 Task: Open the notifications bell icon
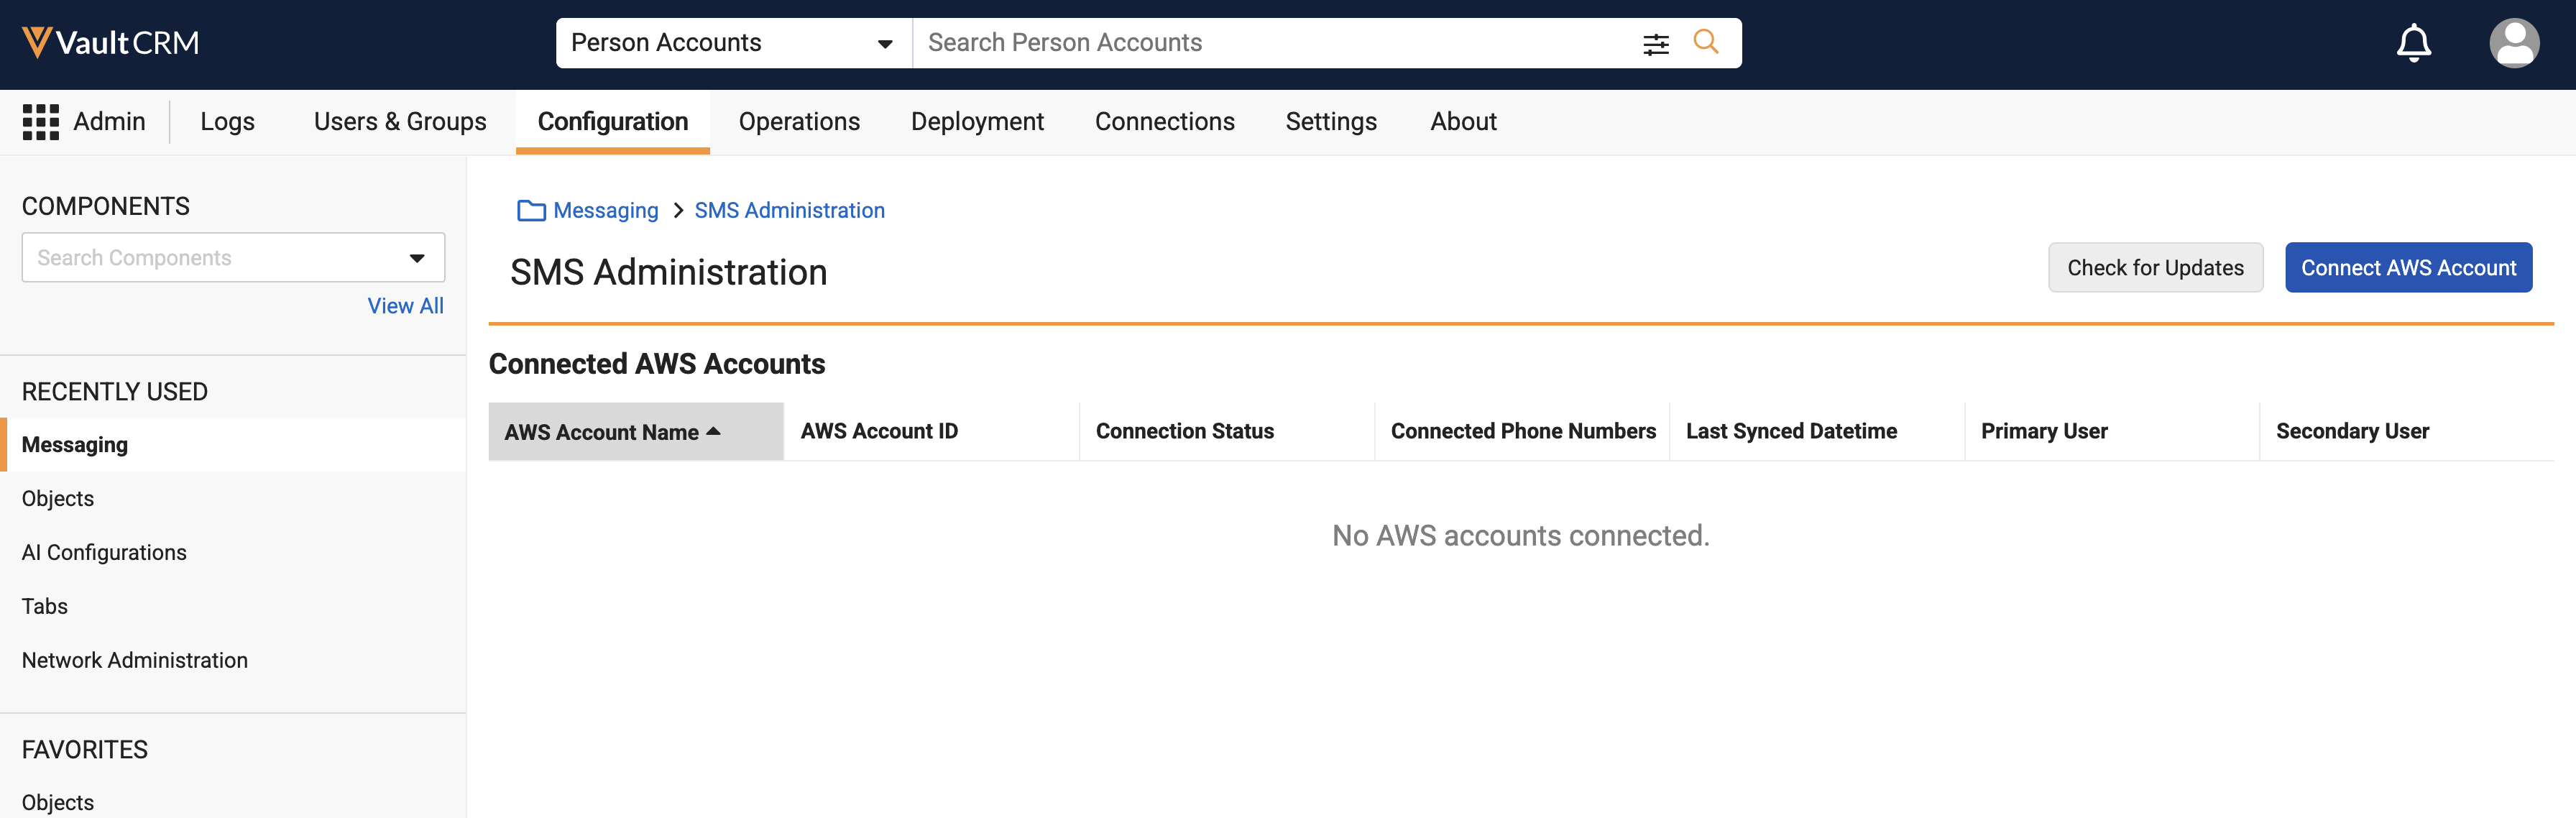(2413, 43)
